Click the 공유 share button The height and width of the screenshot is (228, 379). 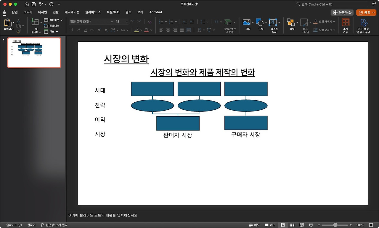coord(365,12)
